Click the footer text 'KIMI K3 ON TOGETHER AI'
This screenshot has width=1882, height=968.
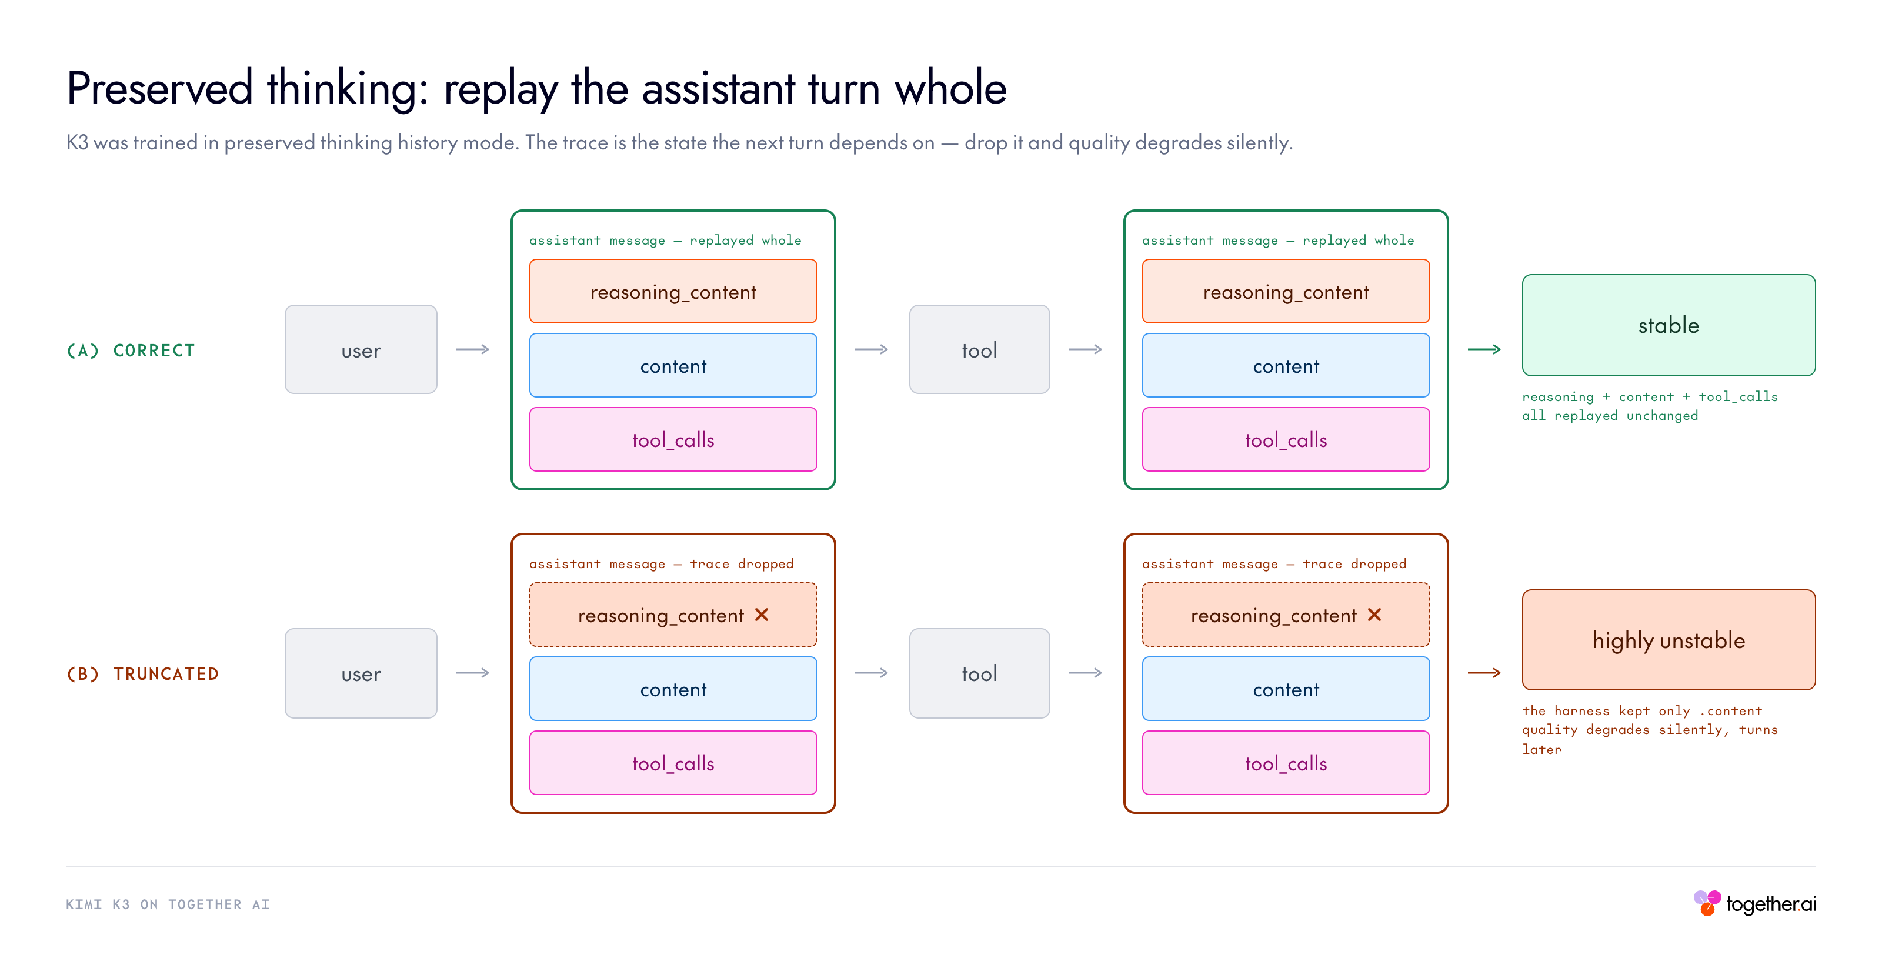(168, 904)
